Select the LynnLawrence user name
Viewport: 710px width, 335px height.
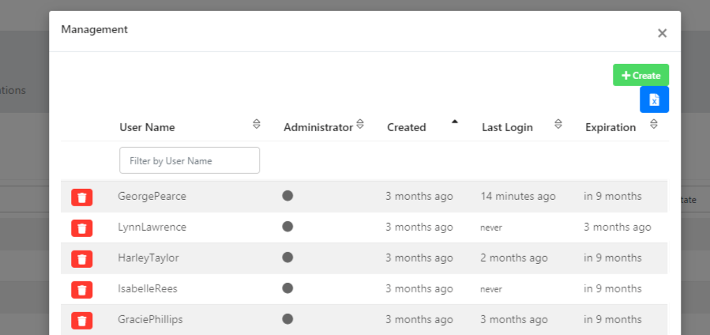click(x=152, y=228)
